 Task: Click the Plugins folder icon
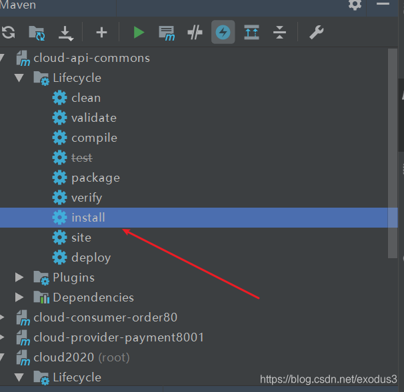point(41,278)
